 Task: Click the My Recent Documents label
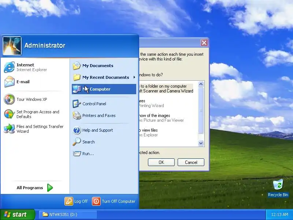(105, 77)
